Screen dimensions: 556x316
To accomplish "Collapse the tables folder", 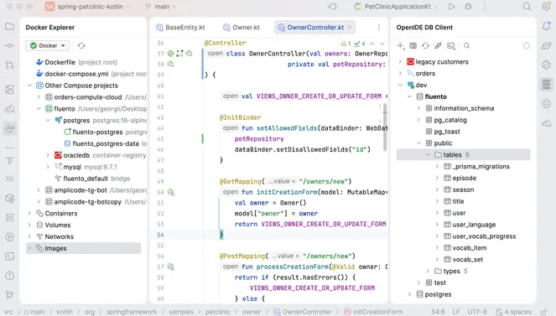I will [x=428, y=155].
